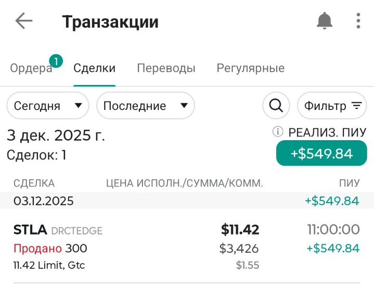Tap the Транзакции page title
374x284 pixels.
point(110,22)
